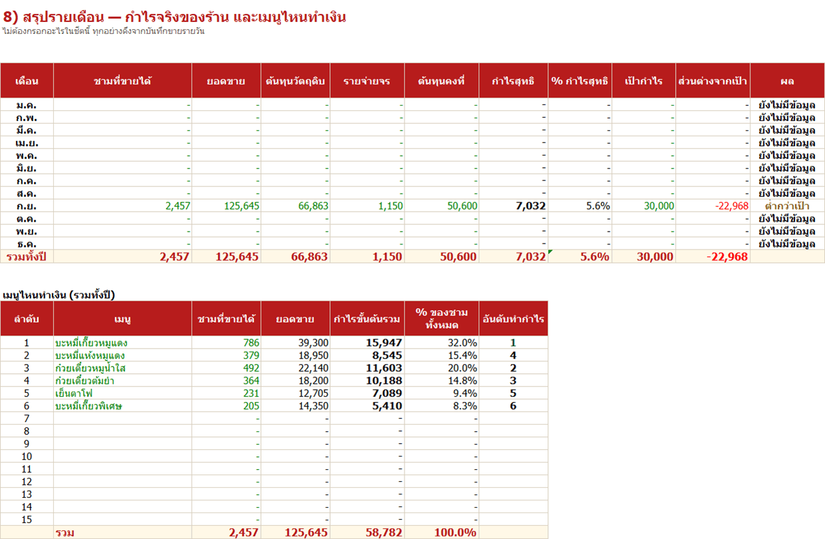Select the รวม label in menu table
825x539 pixels.
pyautogui.click(x=123, y=532)
